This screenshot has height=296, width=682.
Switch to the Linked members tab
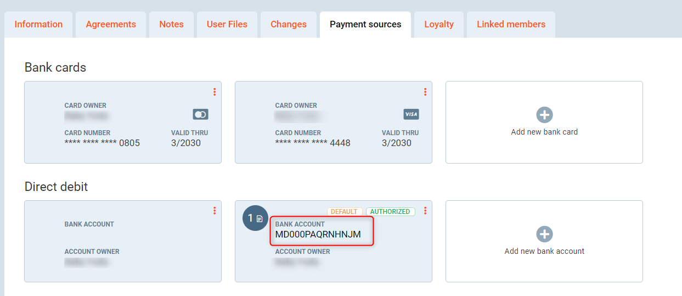511,24
